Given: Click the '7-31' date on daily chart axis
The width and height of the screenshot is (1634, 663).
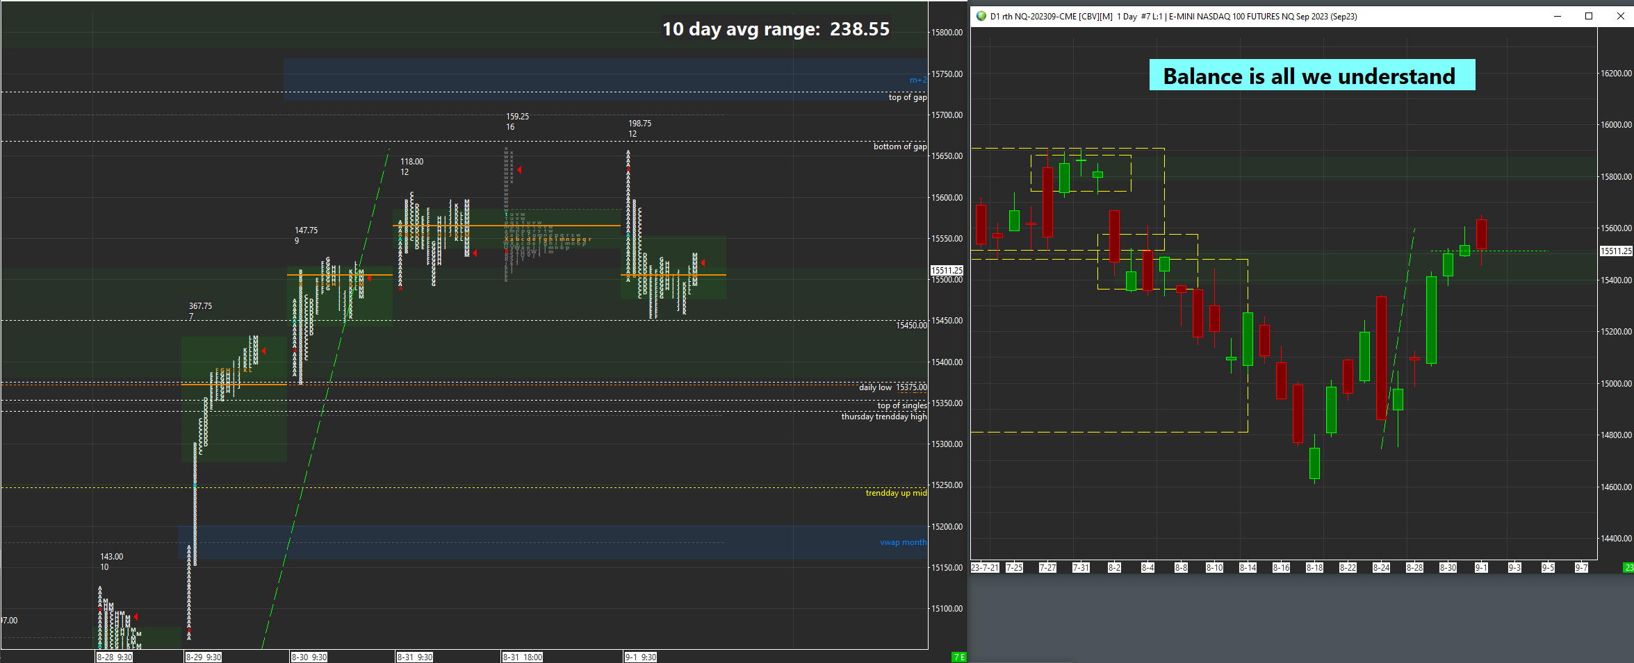Looking at the screenshot, I should 1081,568.
